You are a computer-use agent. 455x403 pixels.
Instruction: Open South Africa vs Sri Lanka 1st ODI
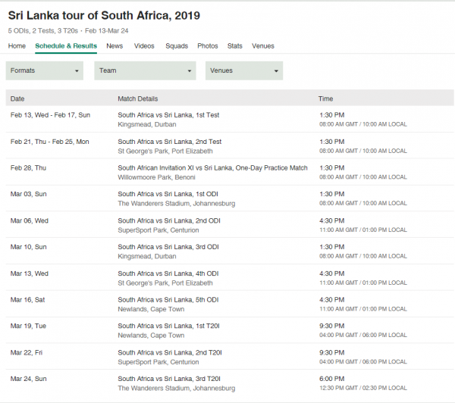click(168, 194)
